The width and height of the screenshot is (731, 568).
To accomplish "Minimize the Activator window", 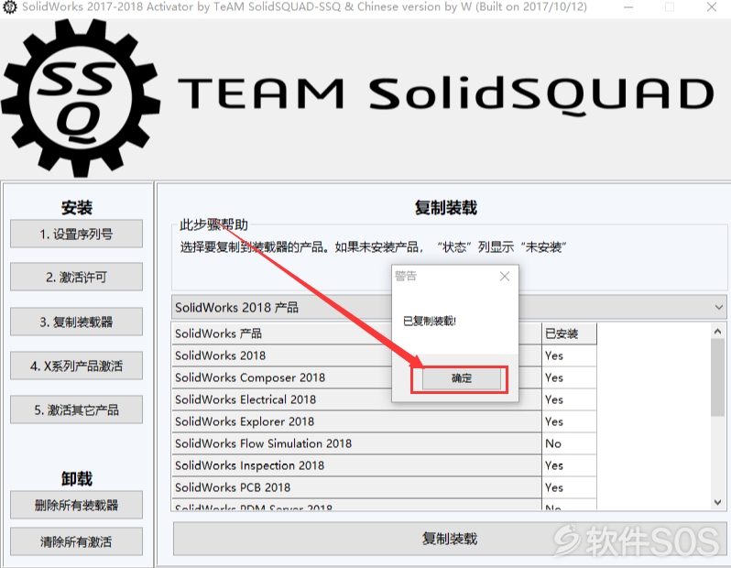I will coord(628,7).
